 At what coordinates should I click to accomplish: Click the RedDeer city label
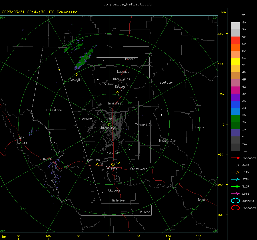[x=121, y=86]
